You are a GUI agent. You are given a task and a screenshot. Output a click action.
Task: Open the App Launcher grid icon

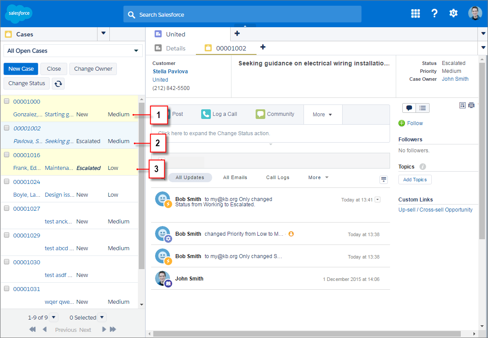click(416, 13)
